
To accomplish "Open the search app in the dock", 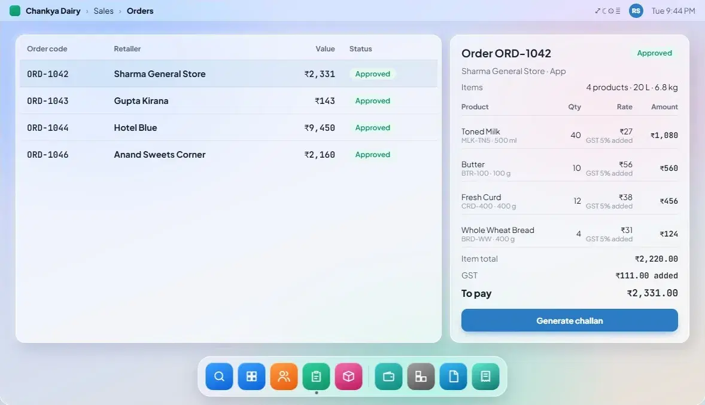I will (x=219, y=376).
